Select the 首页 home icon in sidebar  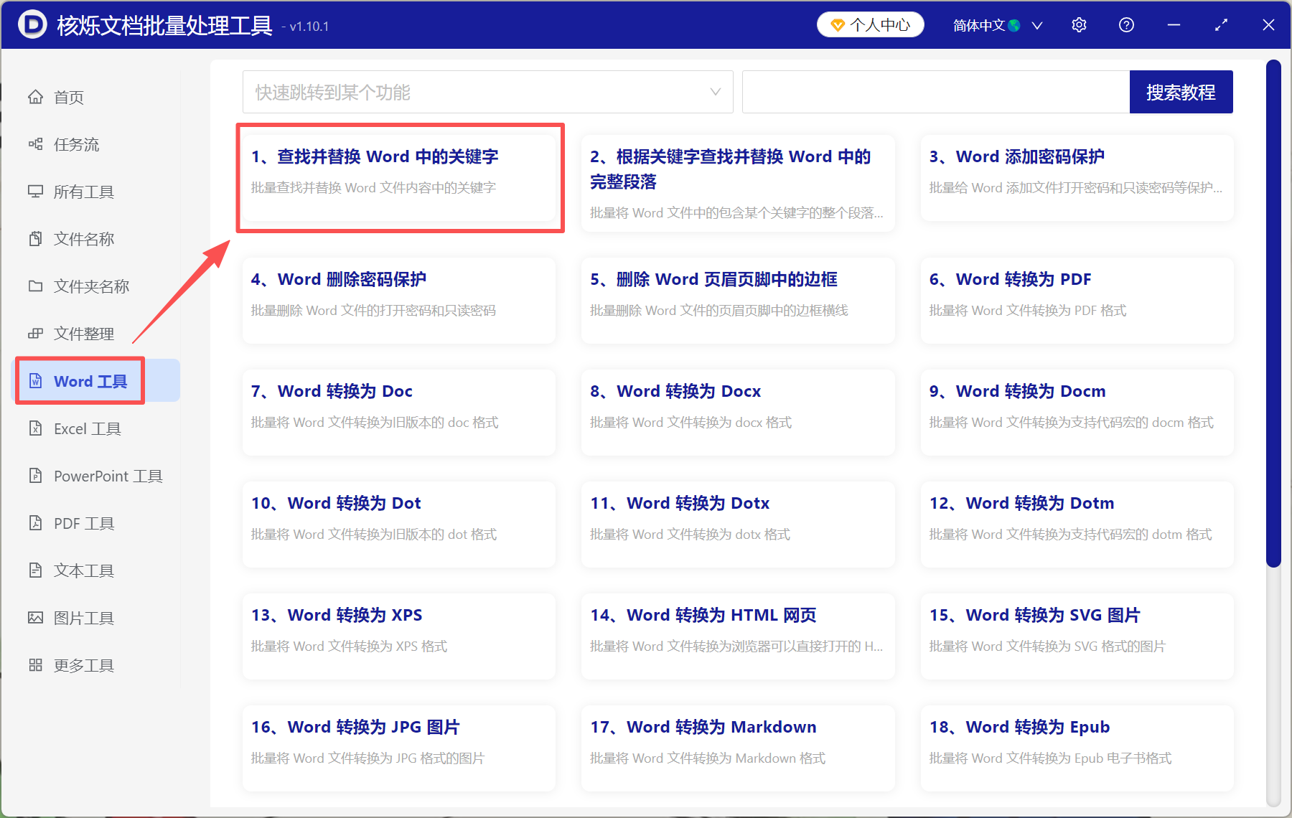pyautogui.click(x=36, y=97)
